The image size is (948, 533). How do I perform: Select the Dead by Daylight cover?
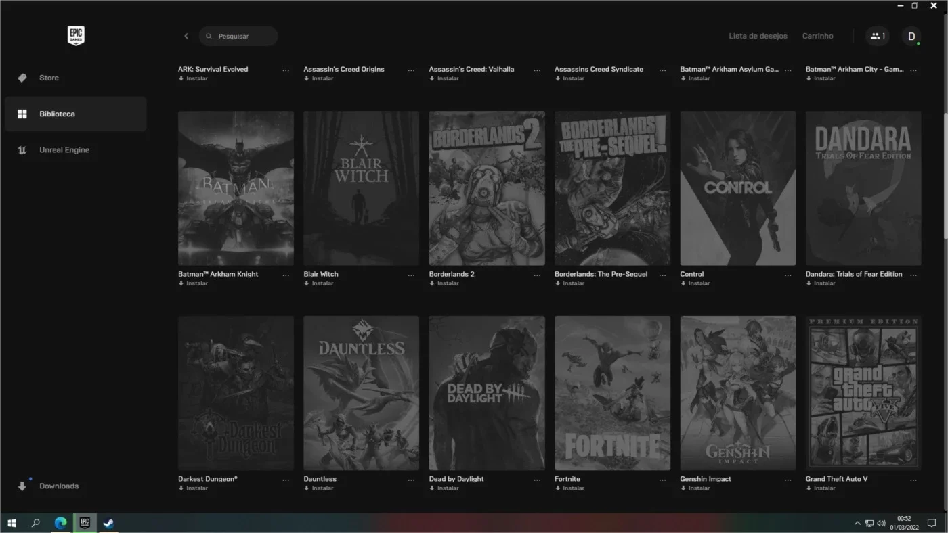[487, 393]
